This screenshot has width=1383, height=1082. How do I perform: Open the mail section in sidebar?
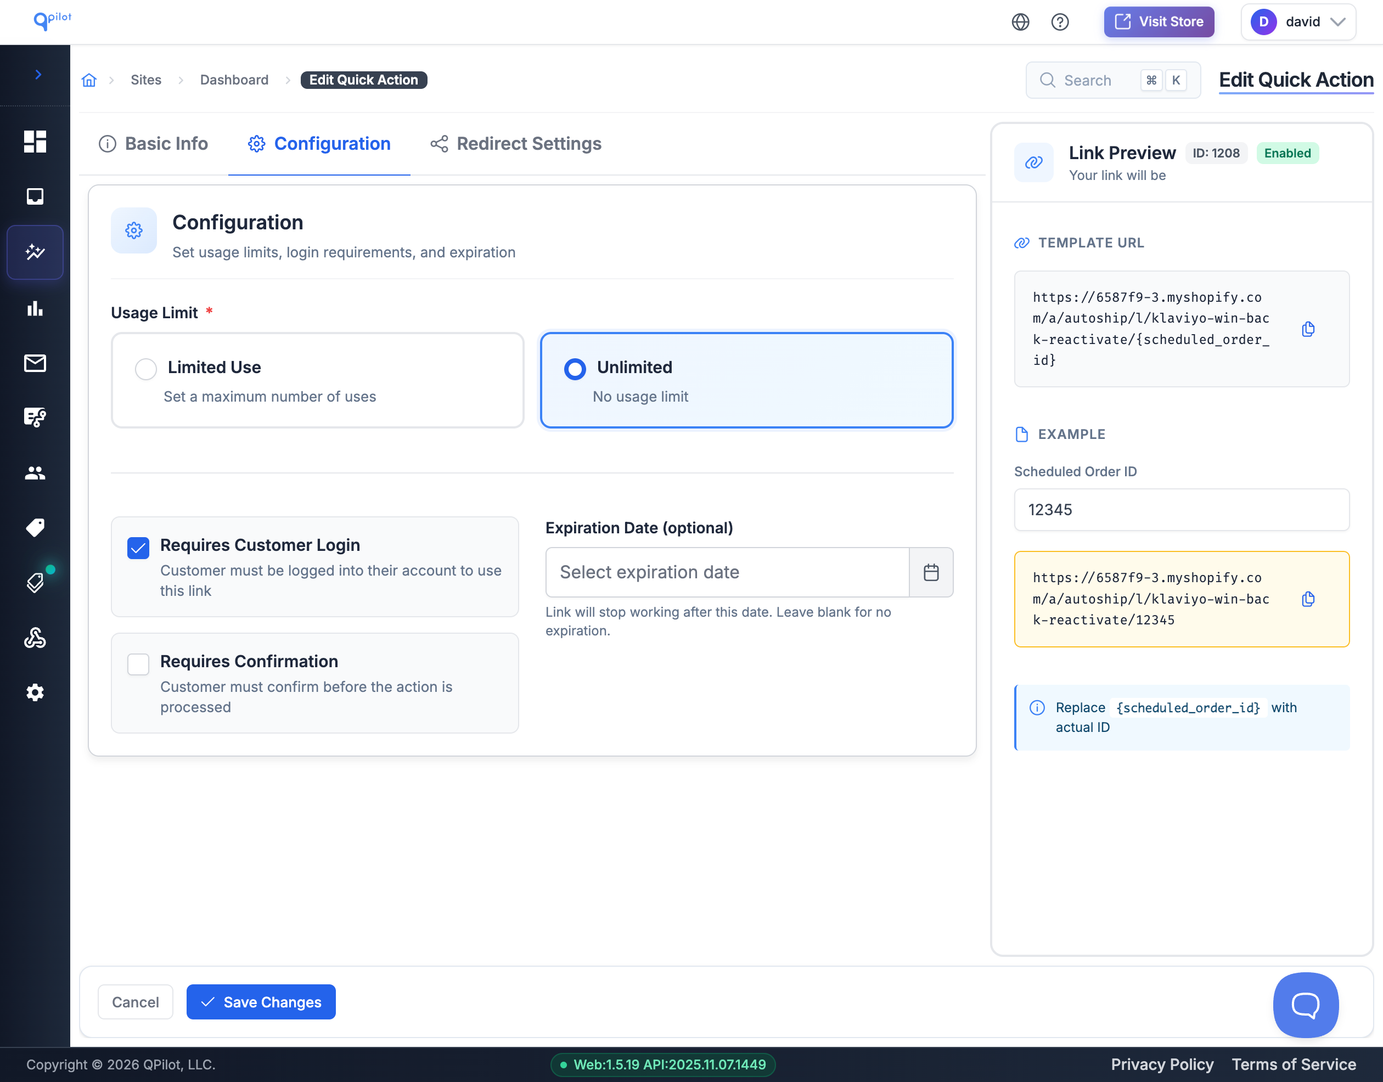pyautogui.click(x=35, y=363)
